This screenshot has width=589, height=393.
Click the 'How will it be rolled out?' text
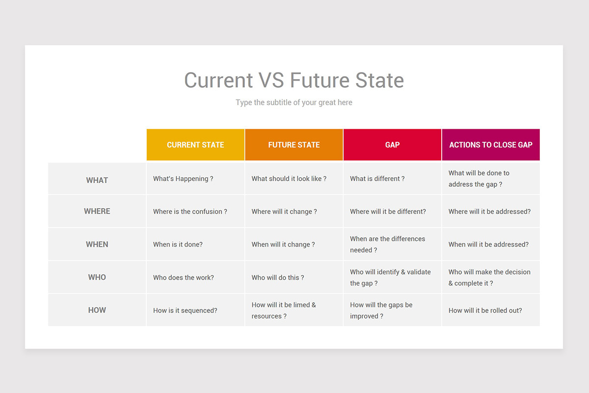pyautogui.click(x=485, y=310)
